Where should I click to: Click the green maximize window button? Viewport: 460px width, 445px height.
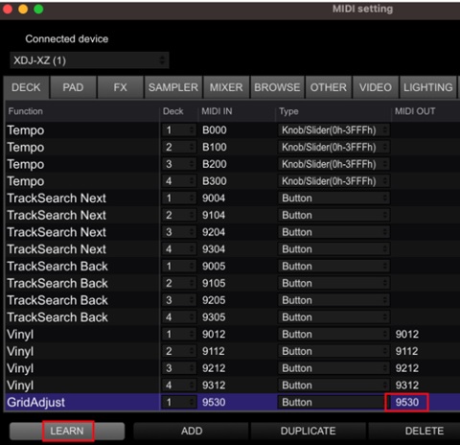(38, 9)
